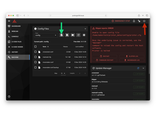Screen dimensions: 156x117
Task: Click the page vertical scrollbar
Action: [149, 46]
